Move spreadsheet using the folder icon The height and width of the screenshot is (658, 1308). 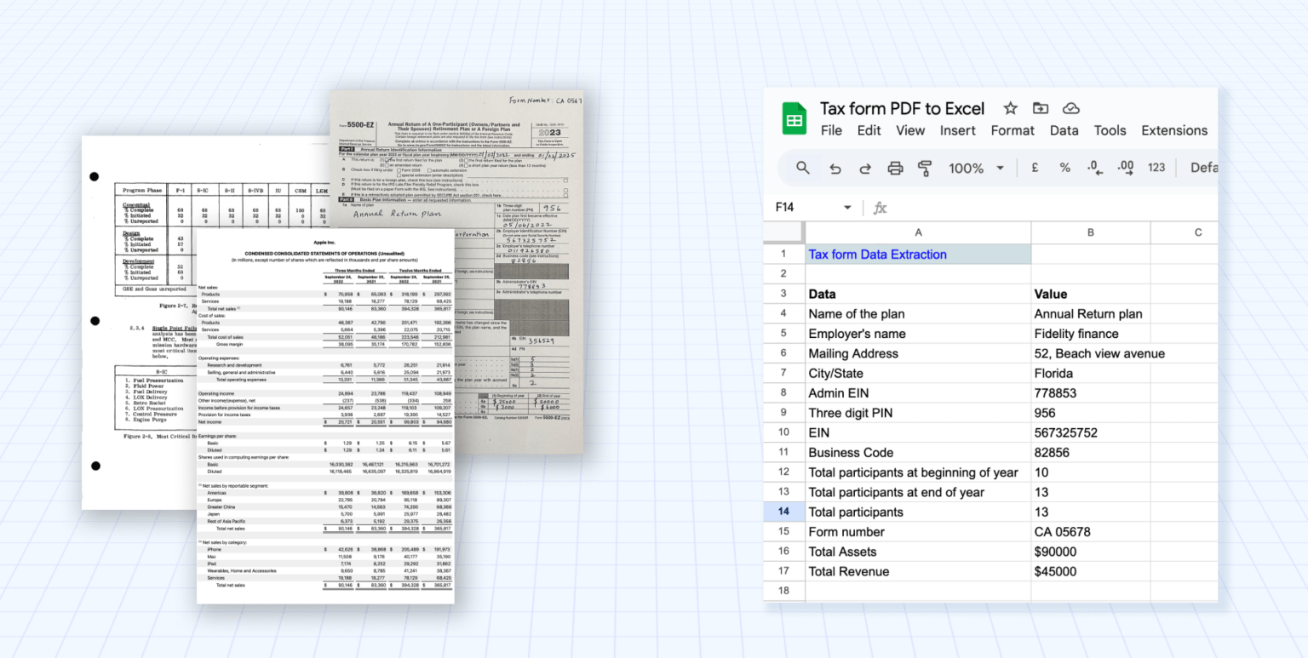coord(1041,108)
